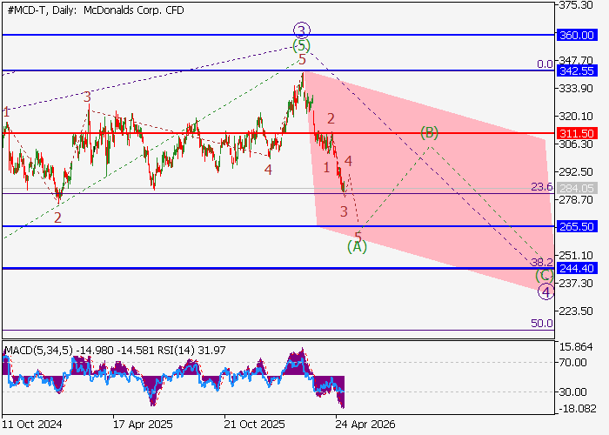Click the 320.10 price axis value
The height and width of the screenshot is (435, 609).
[x=576, y=116]
